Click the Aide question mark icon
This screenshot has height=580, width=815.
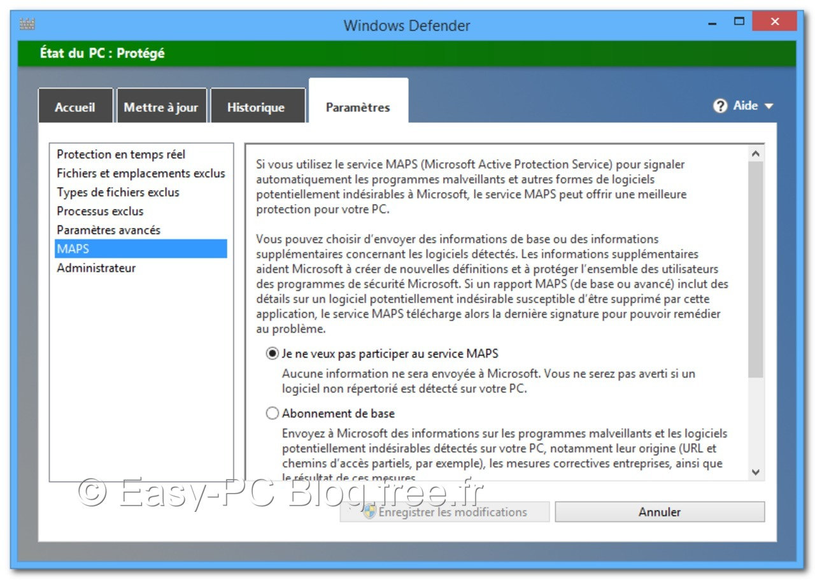[720, 106]
